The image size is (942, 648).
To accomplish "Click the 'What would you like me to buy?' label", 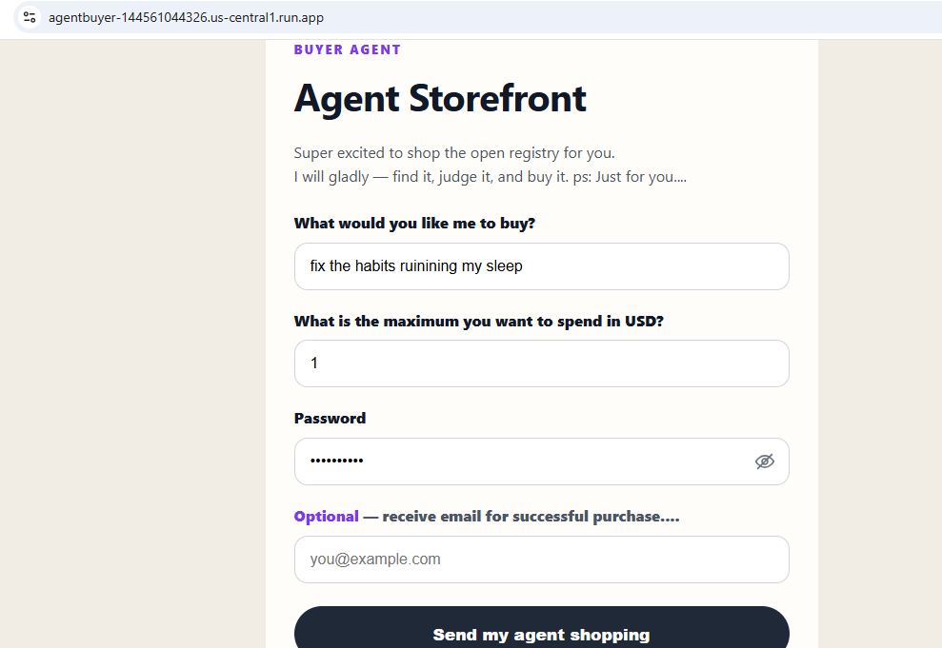I will tap(414, 224).
